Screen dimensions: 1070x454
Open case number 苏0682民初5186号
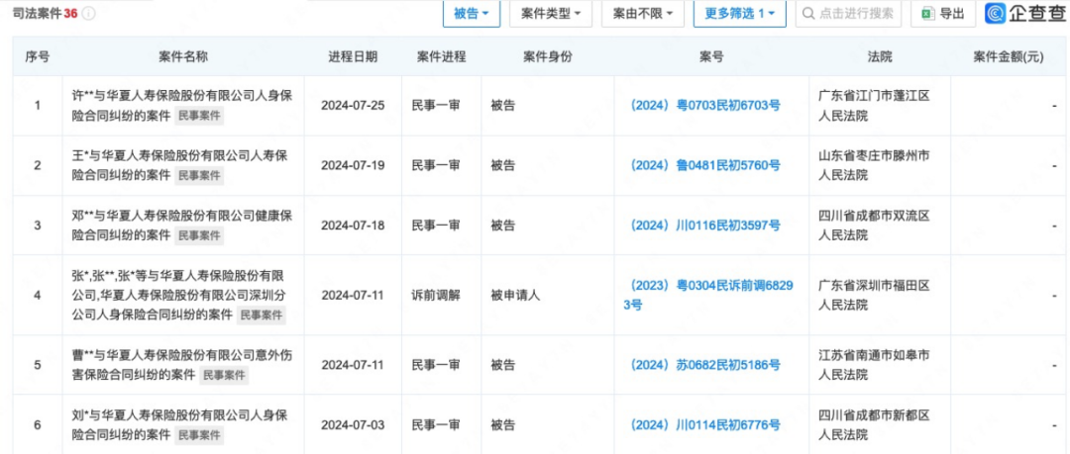[x=705, y=365]
